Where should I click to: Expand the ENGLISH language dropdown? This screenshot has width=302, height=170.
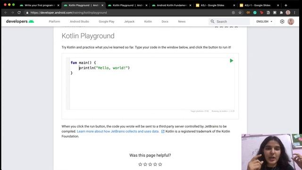(264, 21)
